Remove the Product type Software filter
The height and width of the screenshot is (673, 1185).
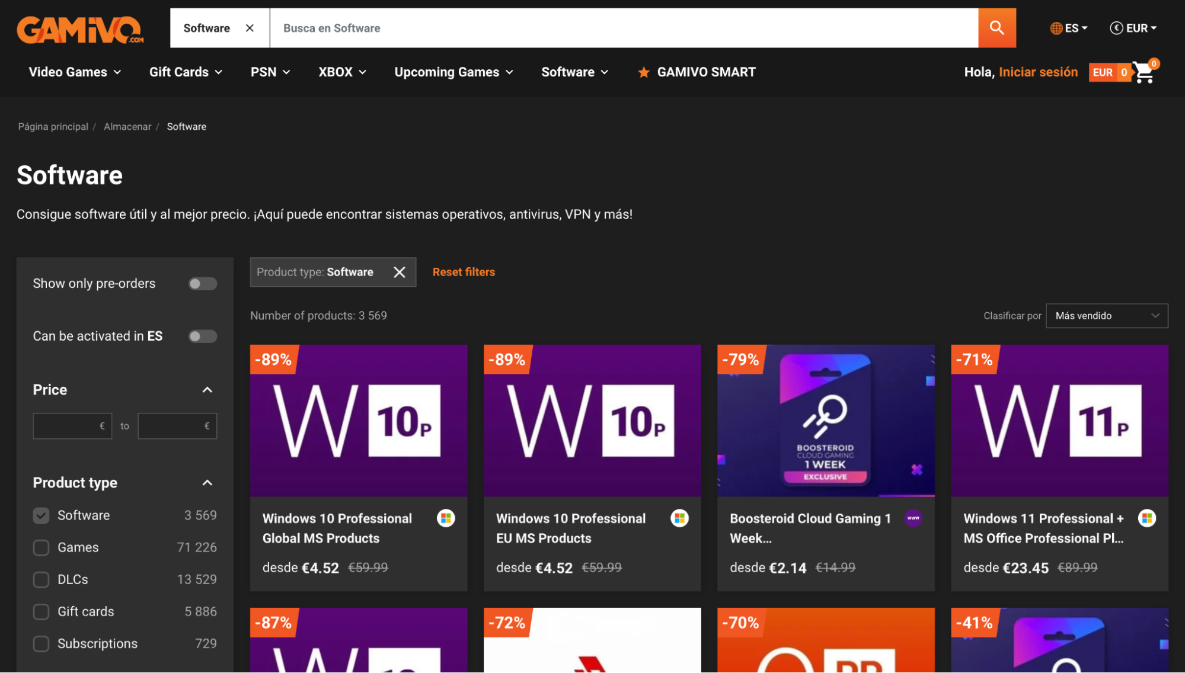(x=400, y=272)
